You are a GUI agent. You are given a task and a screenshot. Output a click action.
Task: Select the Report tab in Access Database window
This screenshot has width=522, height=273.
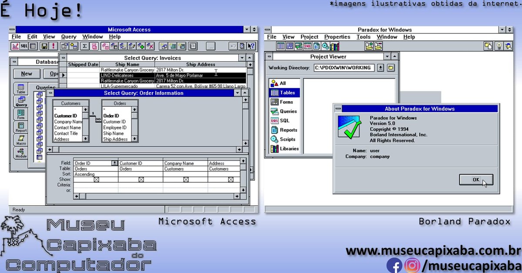coord(21,127)
